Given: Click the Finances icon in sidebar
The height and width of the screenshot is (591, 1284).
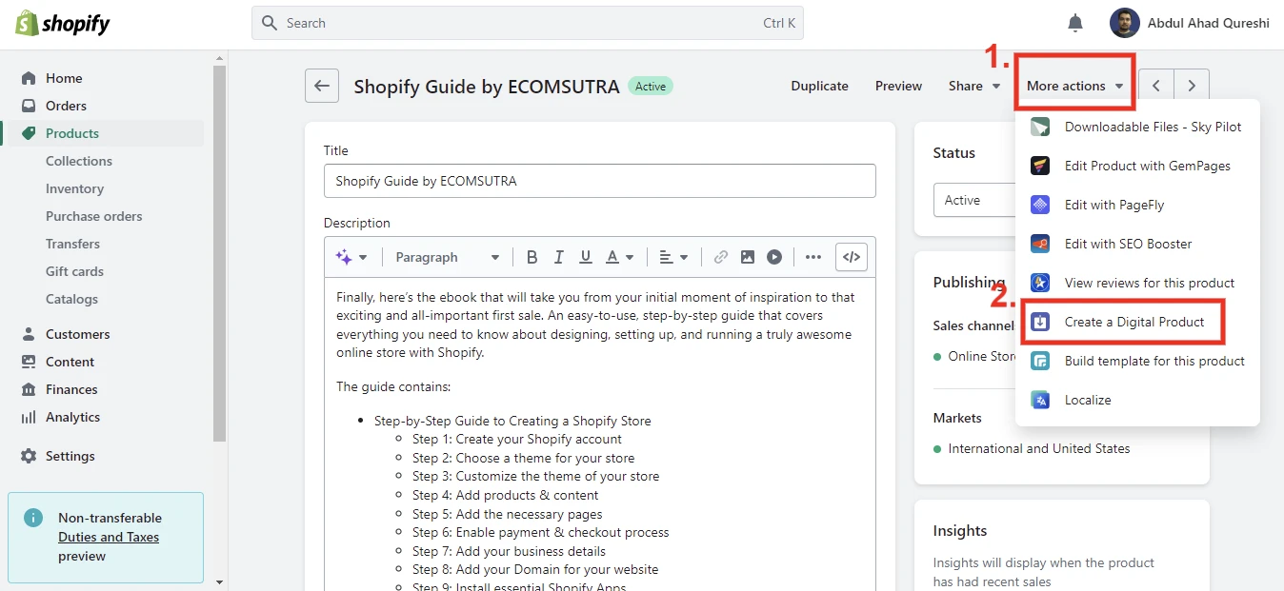Looking at the screenshot, I should (x=29, y=389).
